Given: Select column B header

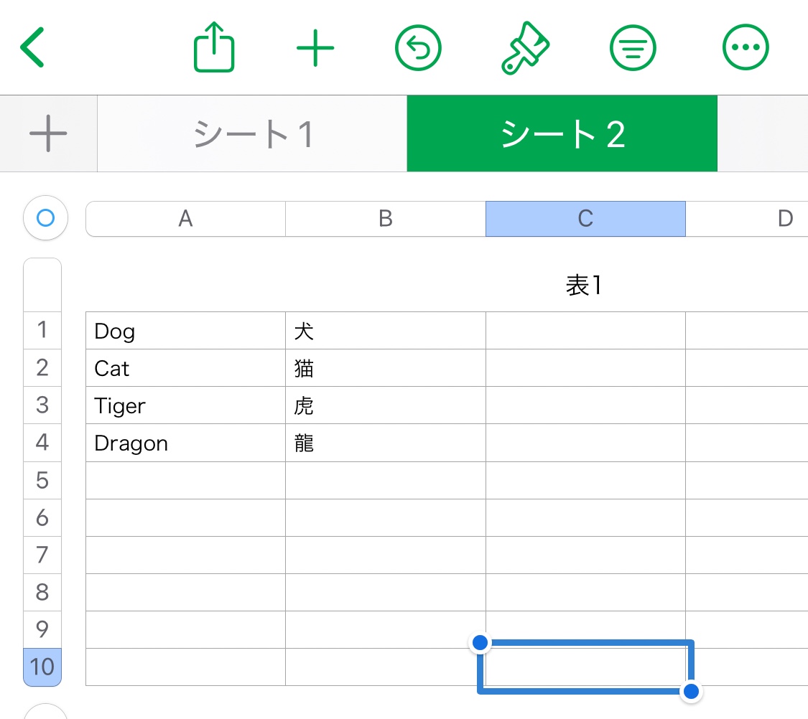Looking at the screenshot, I should 385,219.
